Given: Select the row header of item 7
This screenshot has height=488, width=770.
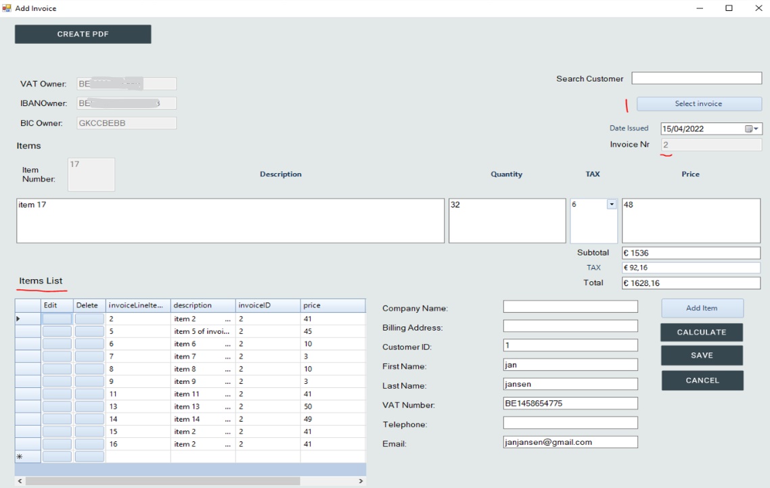Looking at the screenshot, I should point(28,356).
